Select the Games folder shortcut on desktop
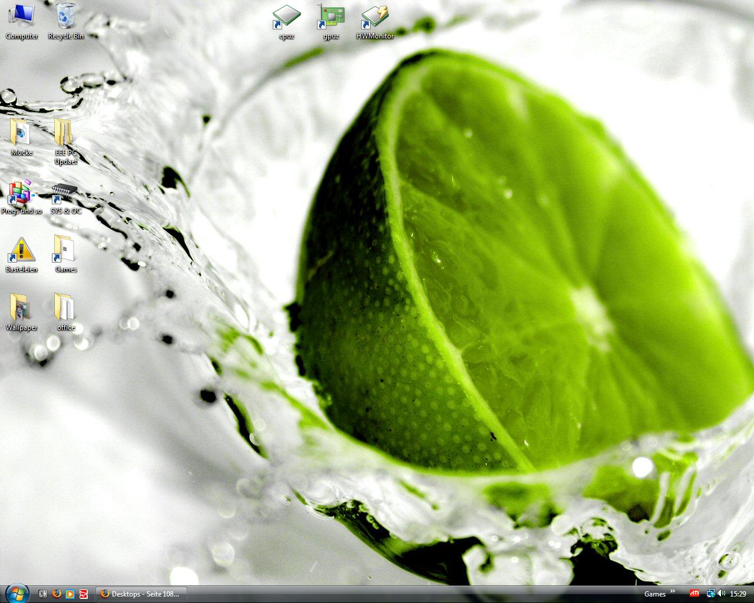 [64, 250]
